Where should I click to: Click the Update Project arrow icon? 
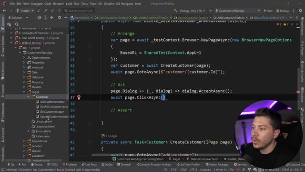point(39,11)
